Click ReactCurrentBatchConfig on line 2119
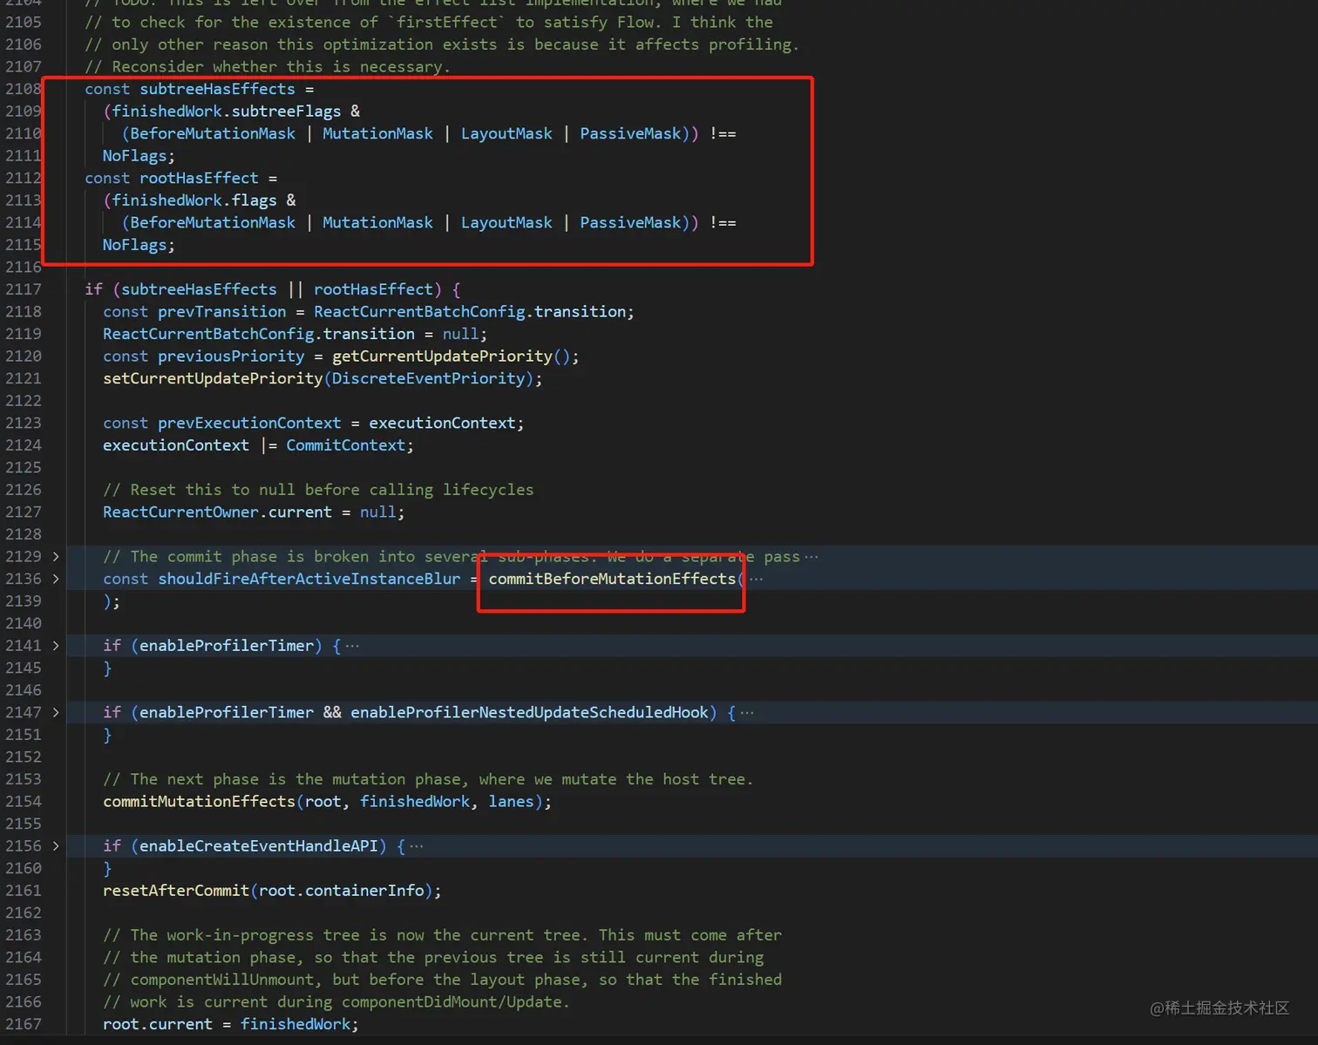Image resolution: width=1318 pixels, height=1045 pixels. pos(208,334)
